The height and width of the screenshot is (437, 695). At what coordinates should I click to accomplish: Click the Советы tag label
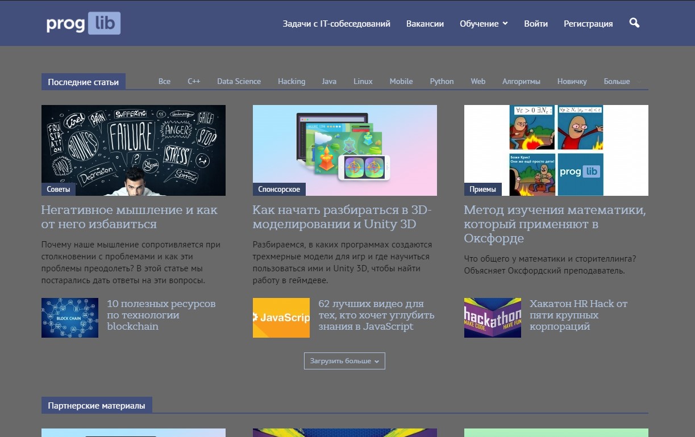click(59, 189)
